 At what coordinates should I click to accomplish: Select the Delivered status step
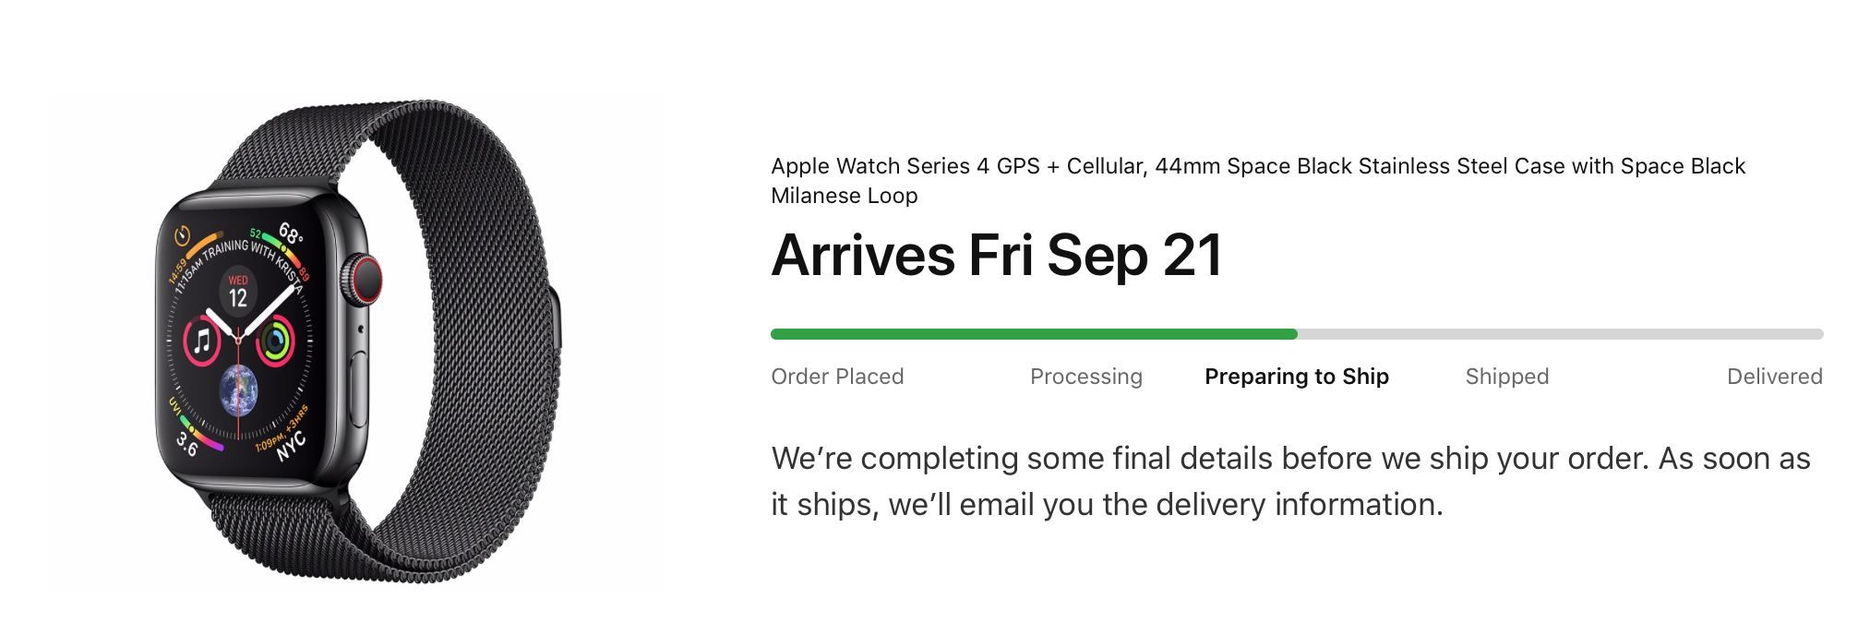tap(1775, 377)
